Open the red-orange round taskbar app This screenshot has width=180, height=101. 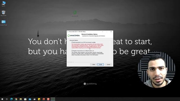pyautogui.click(x=44, y=99)
